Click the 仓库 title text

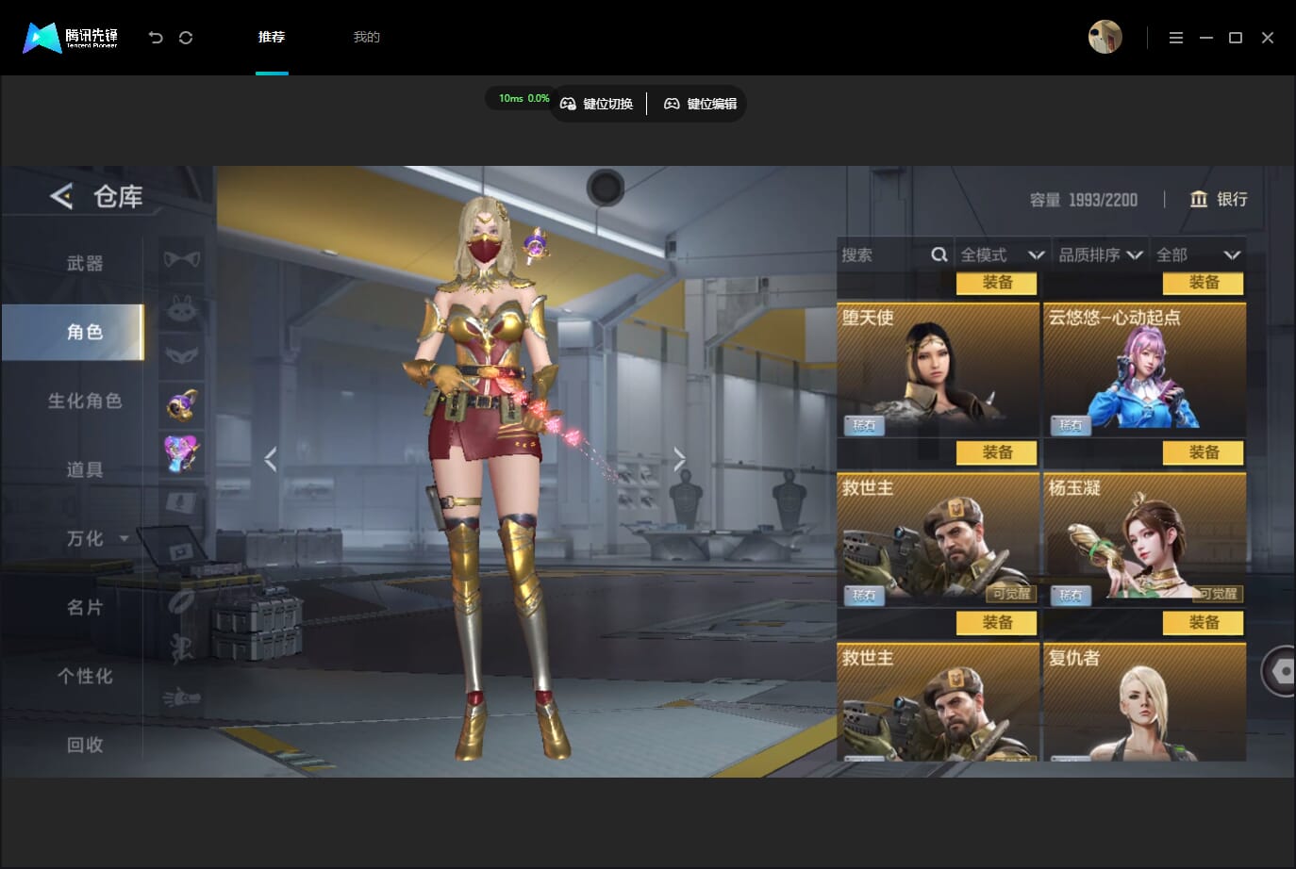[118, 196]
